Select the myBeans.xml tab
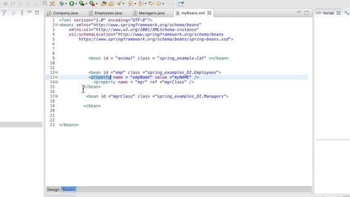Viewport: 350px width, 197px height. click(x=193, y=13)
